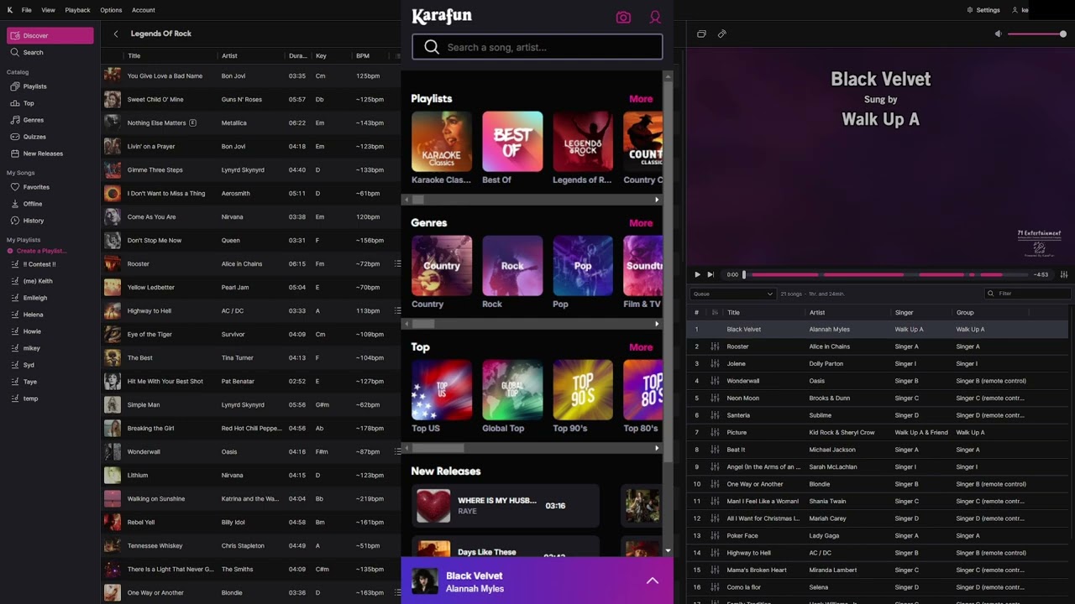The height and width of the screenshot is (604, 1075).
Task: Click the left arrow of the Playlists carousel scrollbar
Action: pyautogui.click(x=407, y=200)
